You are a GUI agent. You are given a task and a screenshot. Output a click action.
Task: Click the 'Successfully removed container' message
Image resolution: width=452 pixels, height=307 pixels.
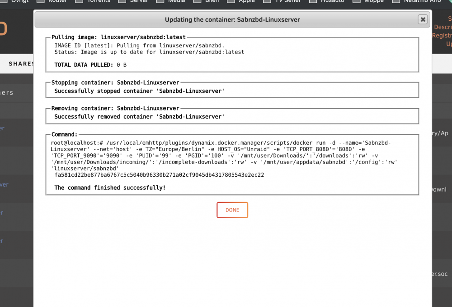[139, 116]
